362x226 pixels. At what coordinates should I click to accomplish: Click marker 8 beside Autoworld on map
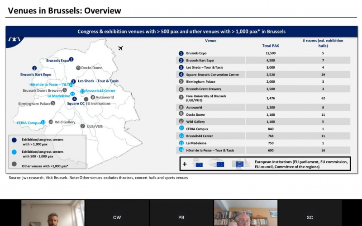(93, 97)
